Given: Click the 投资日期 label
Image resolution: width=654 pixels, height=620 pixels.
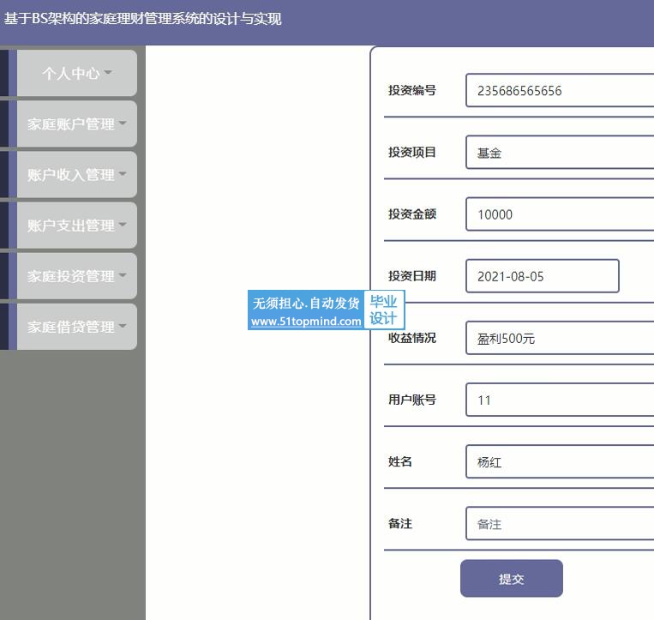Looking at the screenshot, I should click(x=412, y=276).
